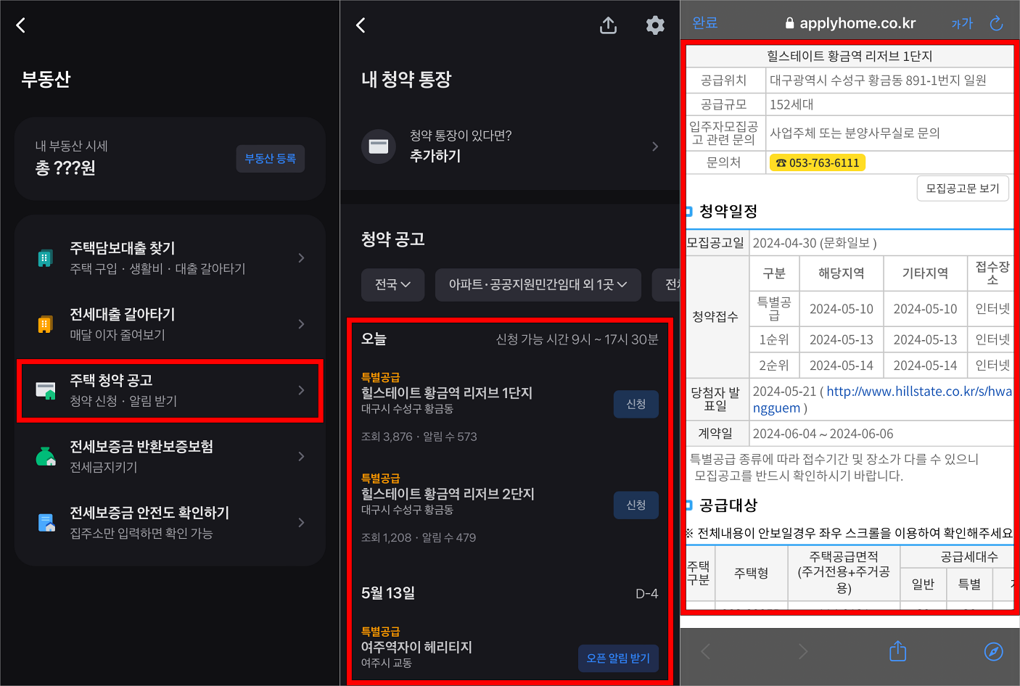Image resolution: width=1020 pixels, height=686 pixels.
Task: Open 전세대출 갈아타기 chevron
Action: tap(301, 324)
